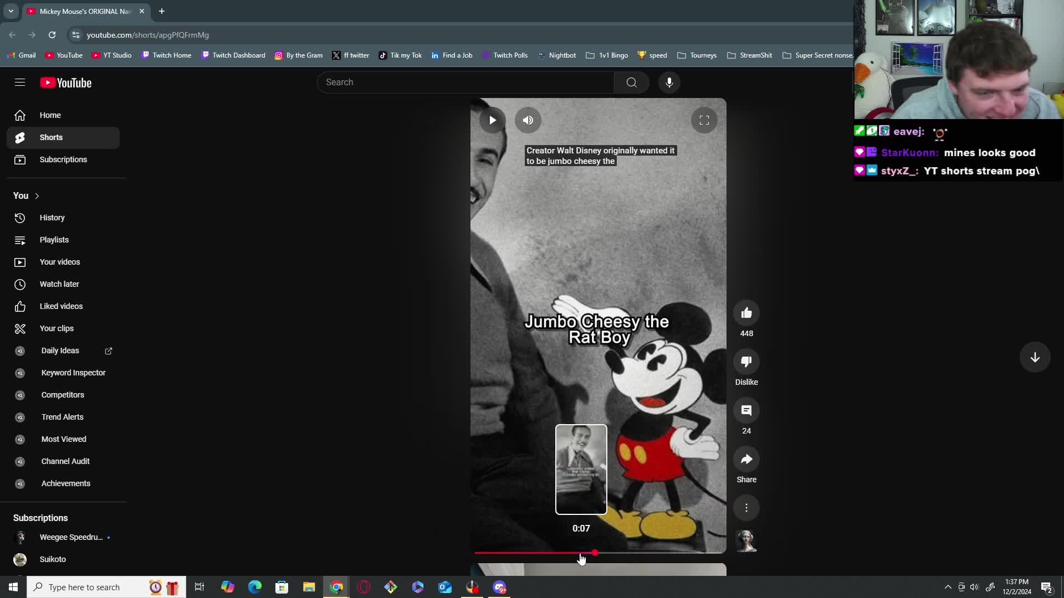1064x598 pixels.
Task: Play the paused Short video
Action: [x=493, y=120]
